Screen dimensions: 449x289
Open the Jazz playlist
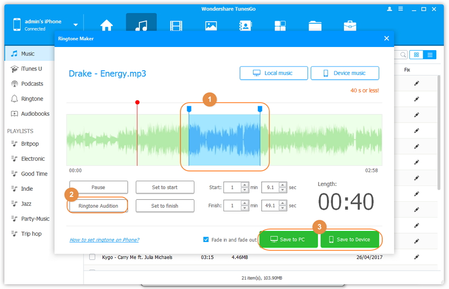[x=26, y=203]
